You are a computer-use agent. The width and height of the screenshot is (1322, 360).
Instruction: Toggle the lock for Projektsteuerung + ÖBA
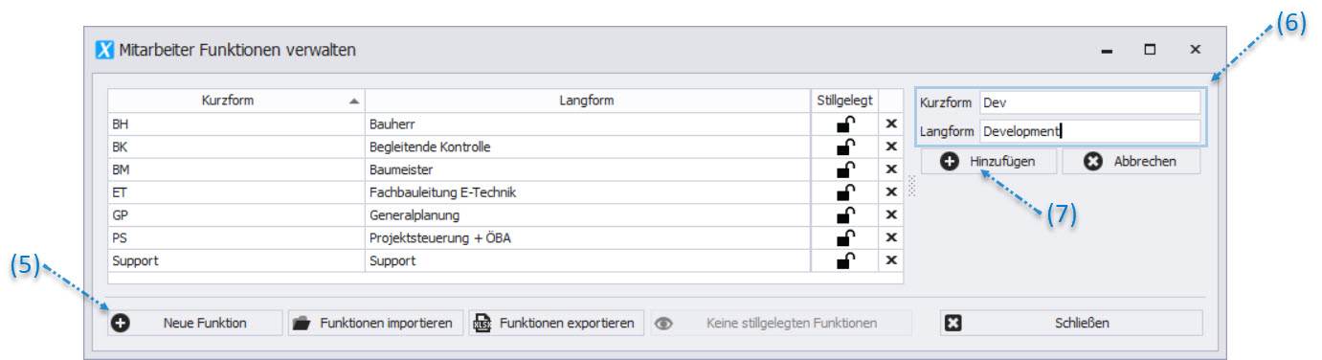point(845,237)
